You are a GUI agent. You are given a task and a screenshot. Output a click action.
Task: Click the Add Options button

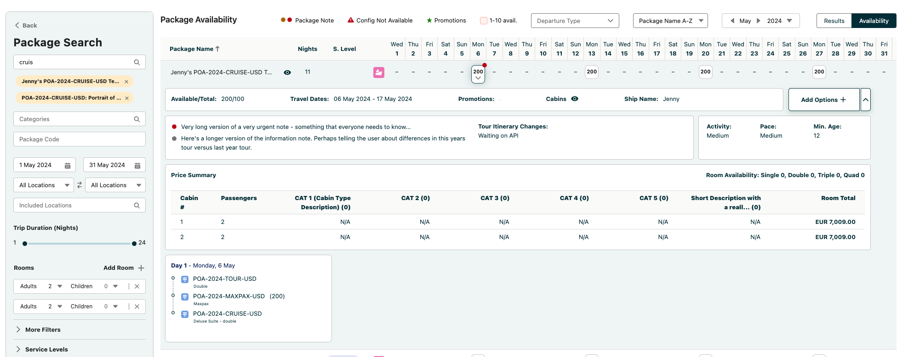point(823,100)
